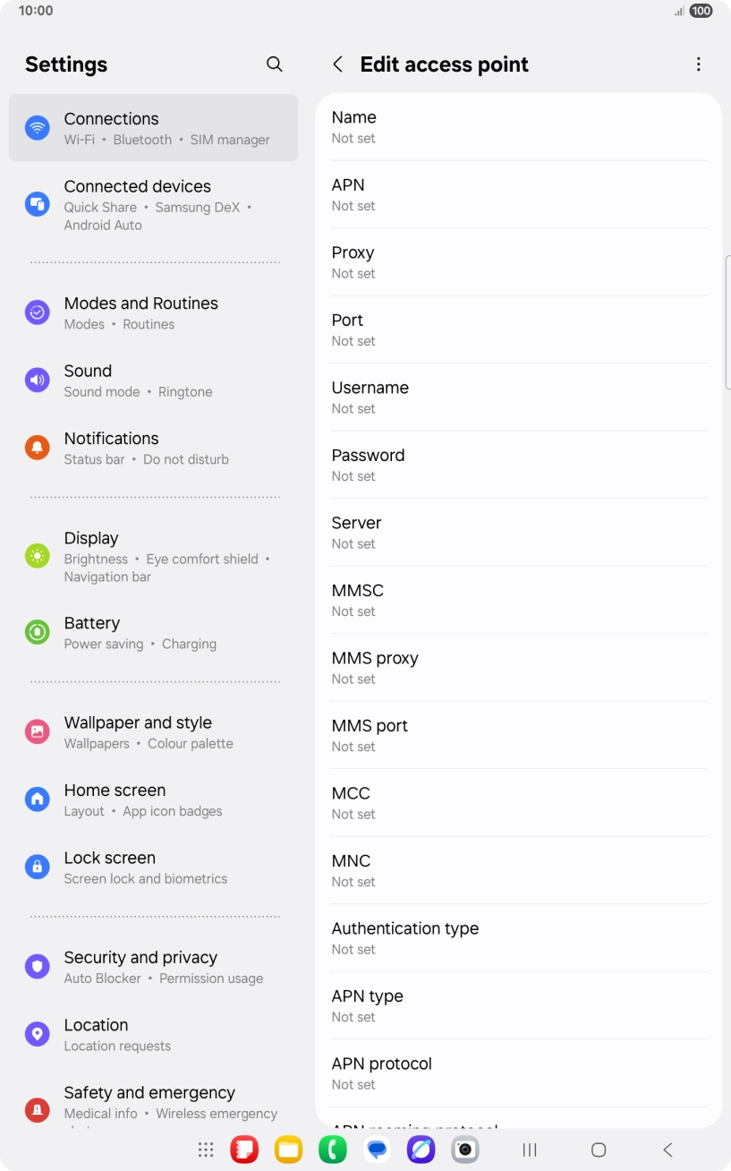Launch the green Phone app
The width and height of the screenshot is (731, 1171).
coord(333,1150)
